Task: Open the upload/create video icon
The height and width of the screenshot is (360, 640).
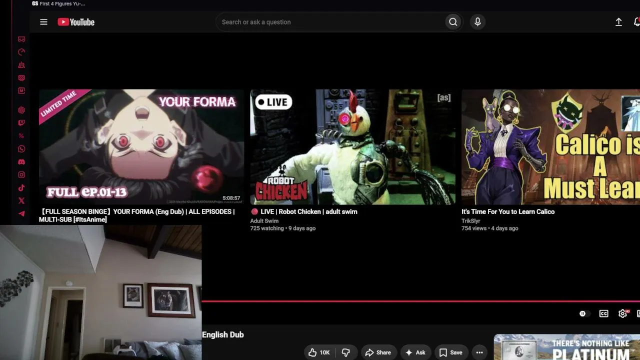Action: (x=618, y=22)
